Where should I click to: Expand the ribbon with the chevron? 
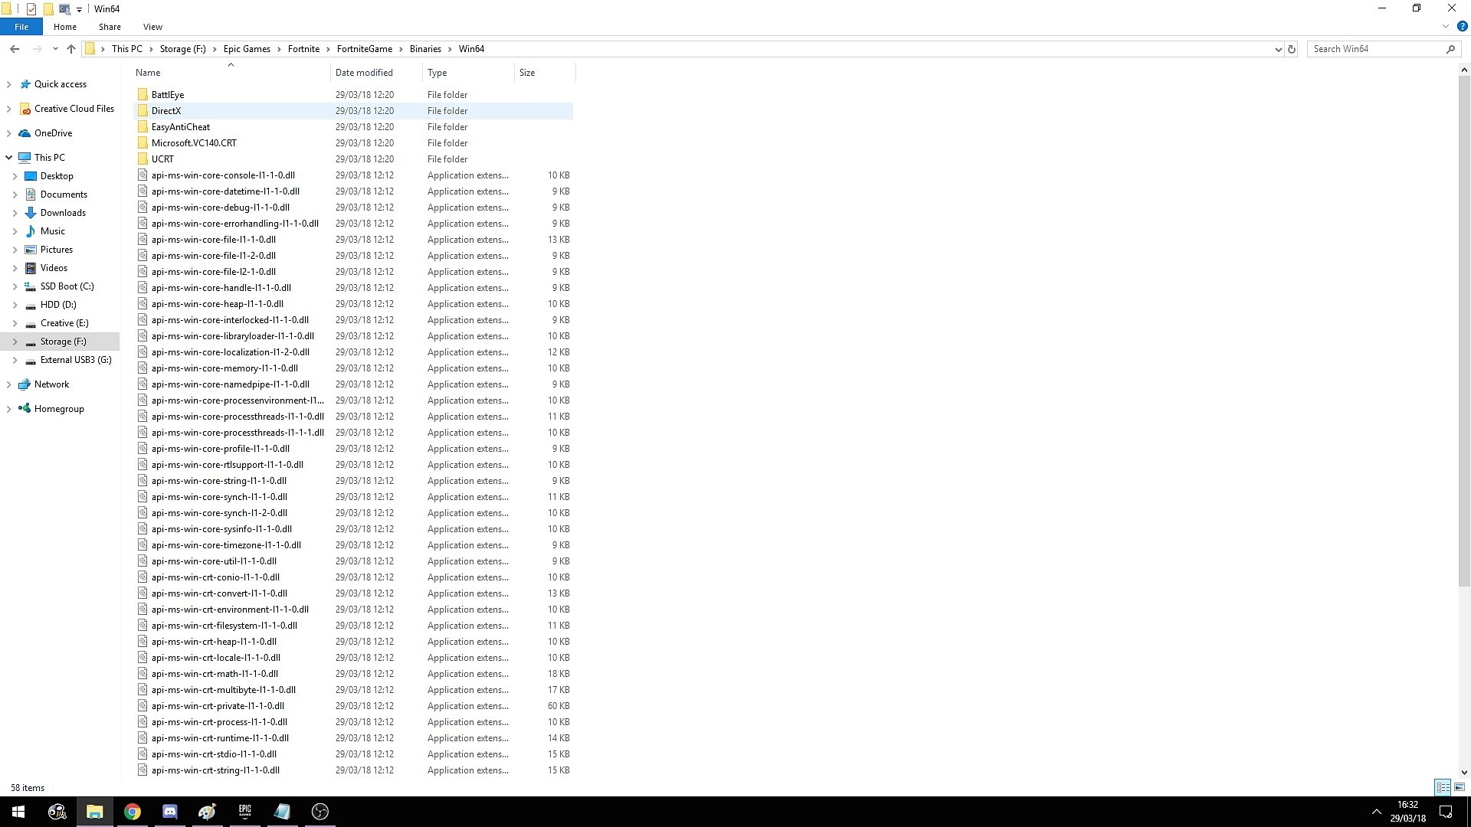(x=1446, y=26)
